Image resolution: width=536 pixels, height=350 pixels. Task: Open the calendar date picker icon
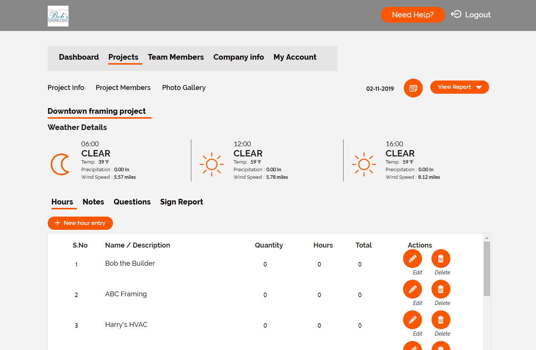pos(413,88)
